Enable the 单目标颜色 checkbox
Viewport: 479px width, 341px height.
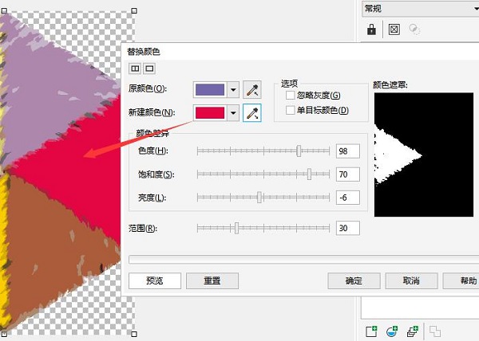click(291, 110)
